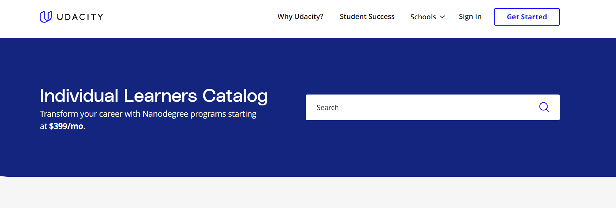Click the Sign In link
The width and height of the screenshot is (616, 208).
tap(470, 17)
